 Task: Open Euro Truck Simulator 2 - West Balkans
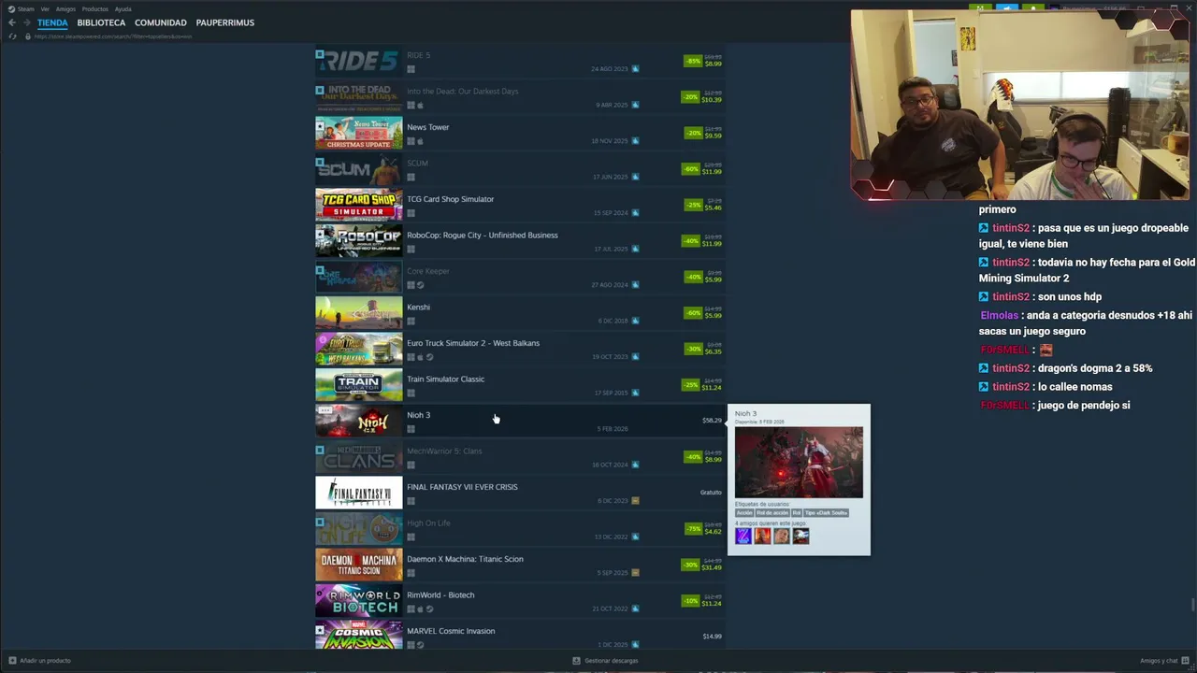tap(520, 350)
